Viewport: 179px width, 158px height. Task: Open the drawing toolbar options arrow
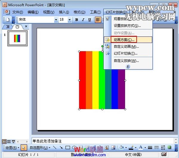click(x=176, y=148)
